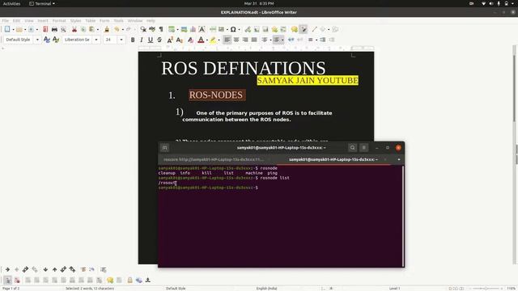
Task: Click the Copy icon
Action: click(83, 29)
